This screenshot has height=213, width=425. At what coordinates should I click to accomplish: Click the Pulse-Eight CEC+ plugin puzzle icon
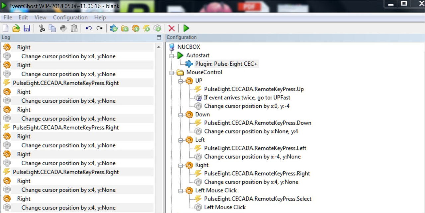point(189,64)
